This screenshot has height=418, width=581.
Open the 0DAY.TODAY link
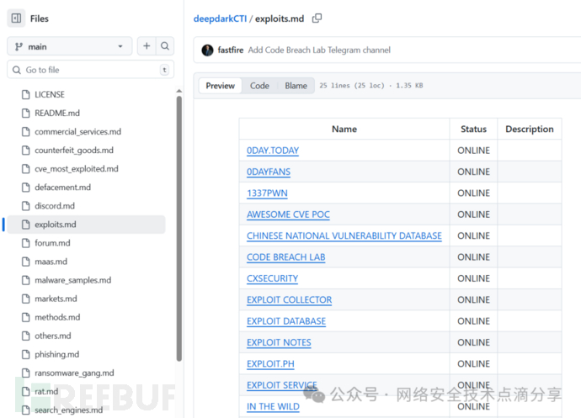coord(273,151)
